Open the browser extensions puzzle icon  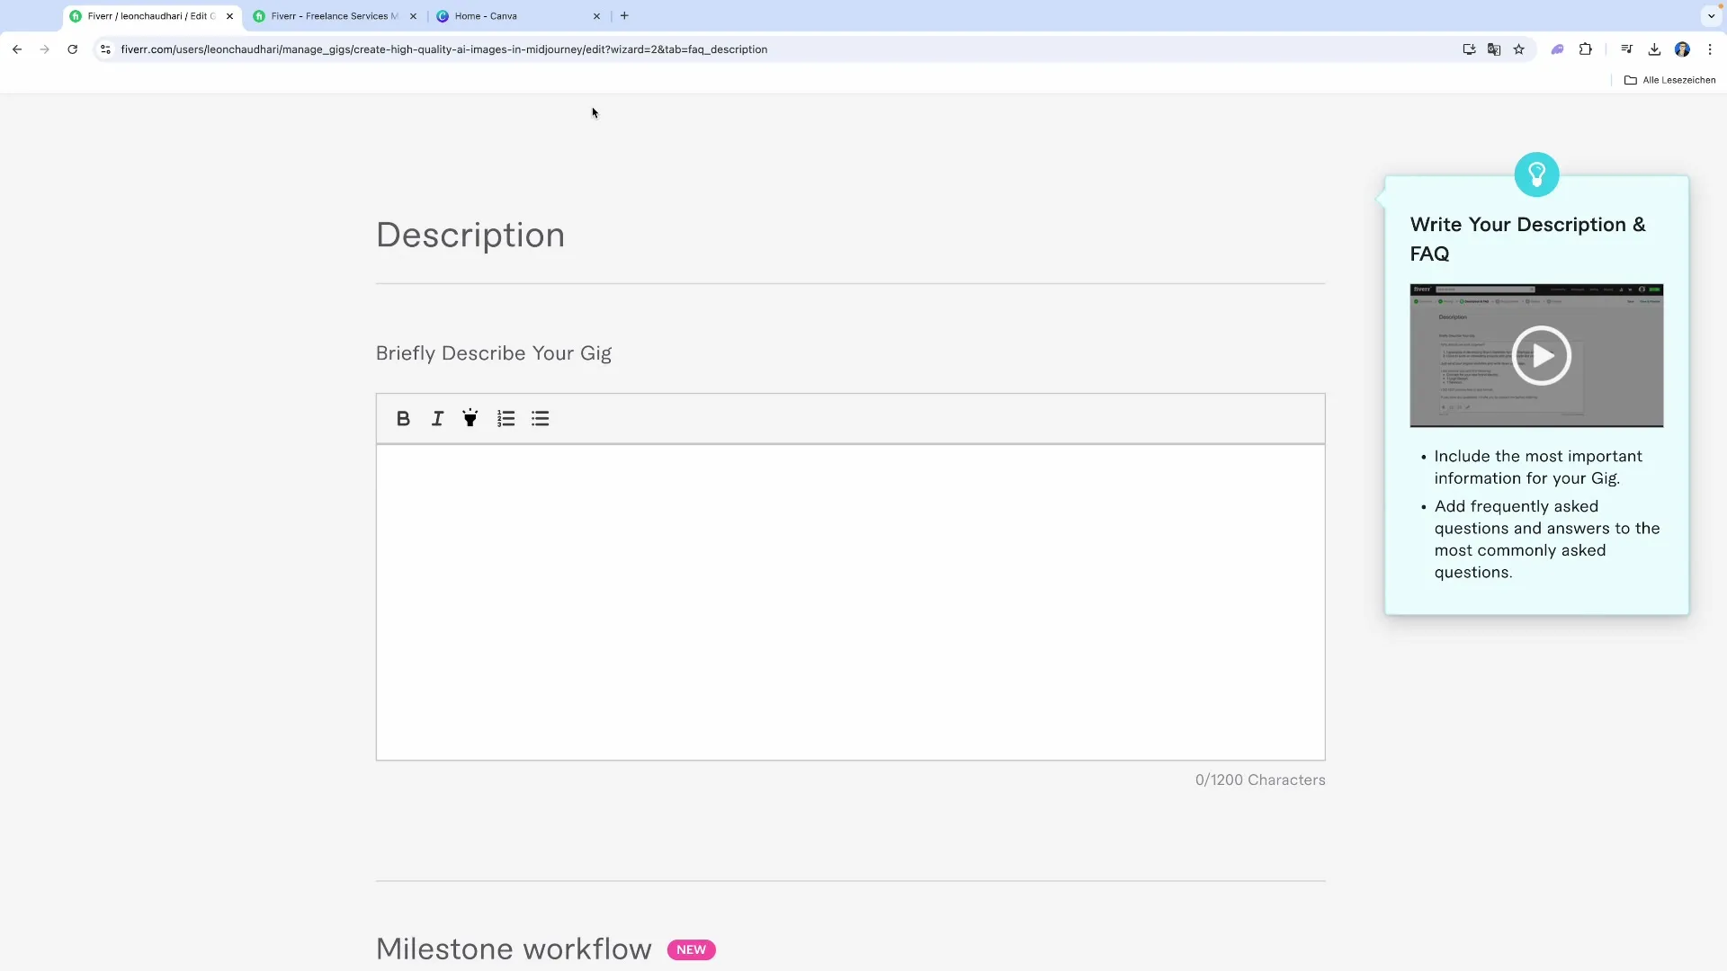tap(1586, 49)
